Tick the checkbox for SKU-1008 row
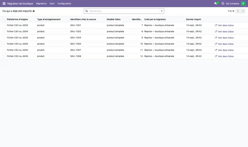 click(x=4, y=56)
